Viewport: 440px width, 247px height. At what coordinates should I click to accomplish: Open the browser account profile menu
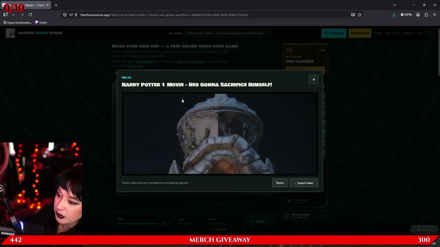click(418, 15)
